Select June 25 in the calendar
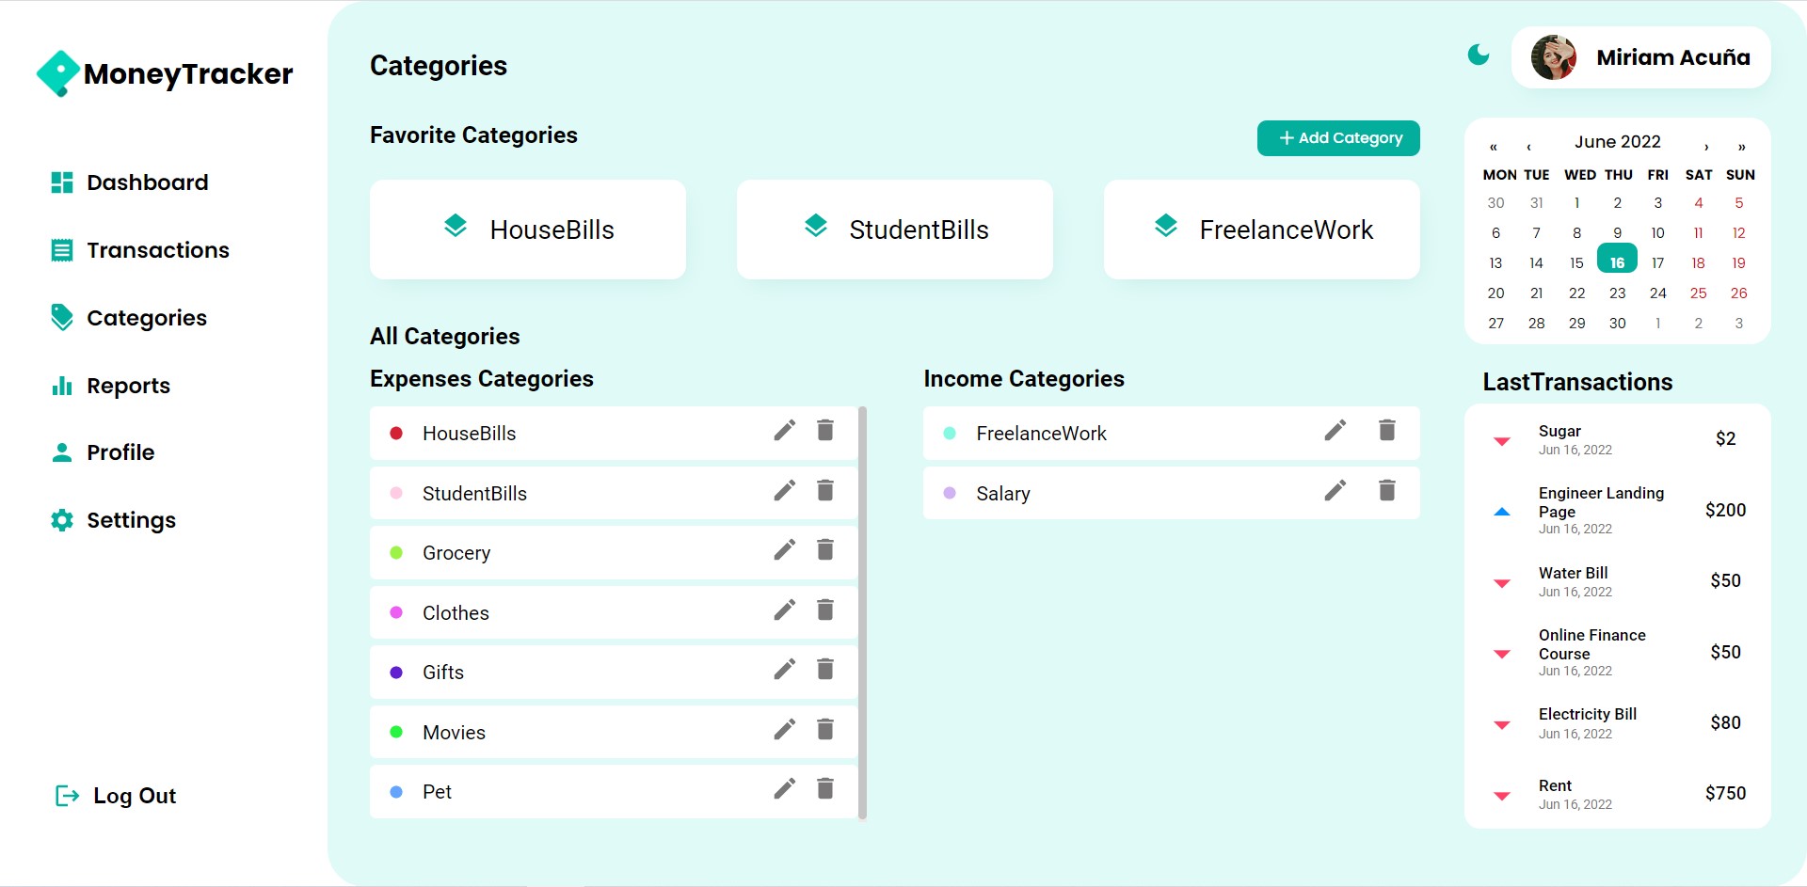Screen dimensions: 1807x887 point(1698,293)
